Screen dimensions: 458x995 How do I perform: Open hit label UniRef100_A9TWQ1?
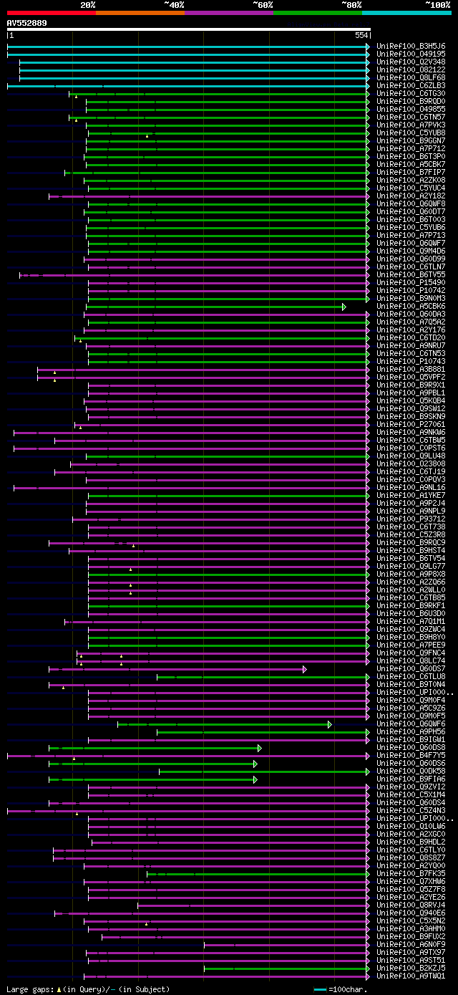pyautogui.click(x=411, y=976)
